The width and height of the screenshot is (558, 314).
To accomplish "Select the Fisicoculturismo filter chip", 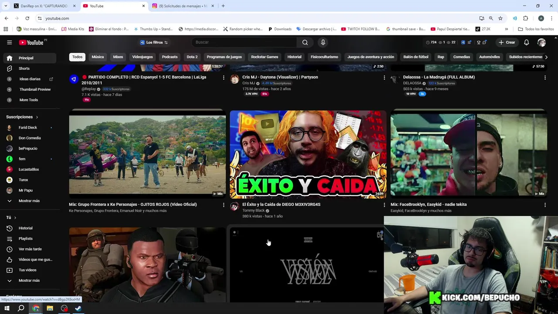I will [x=324, y=57].
